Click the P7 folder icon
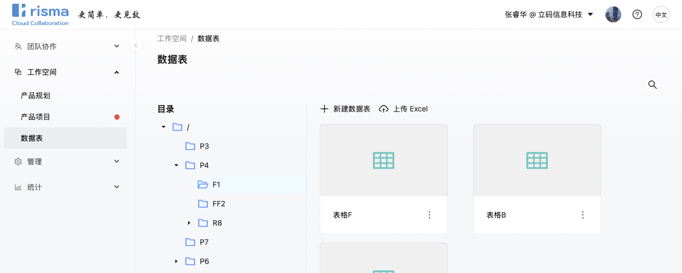Viewport: 682px width, 273px height. tap(190, 242)
